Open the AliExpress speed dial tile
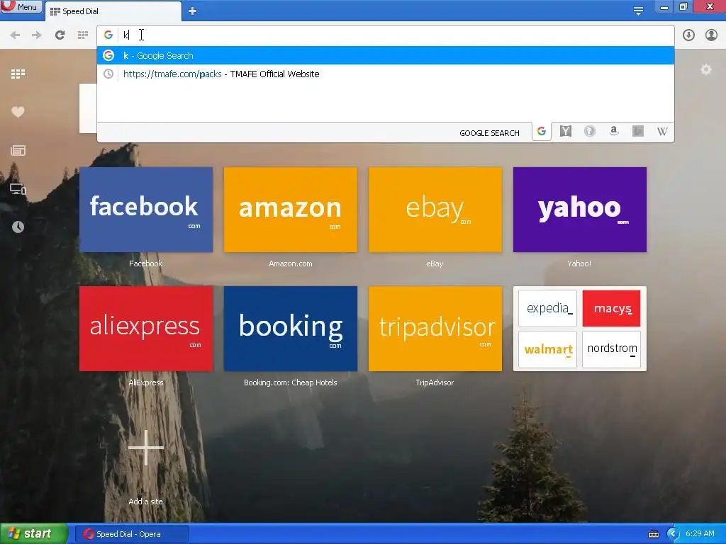726x544 pixels. tap(146, 329)
